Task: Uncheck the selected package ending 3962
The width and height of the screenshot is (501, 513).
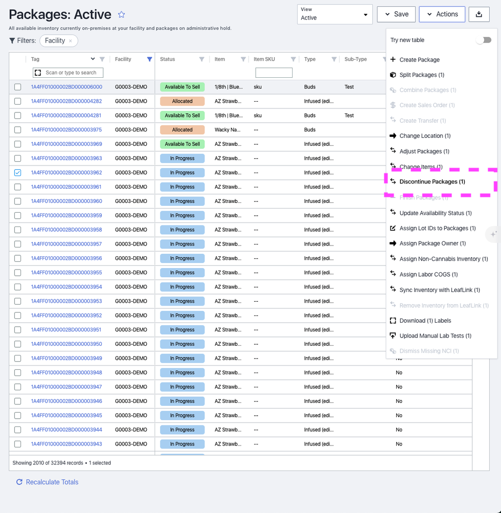Action: 18,173
